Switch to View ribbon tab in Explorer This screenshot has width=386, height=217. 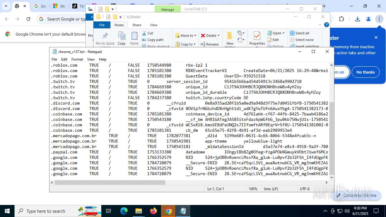(x=154, y=25)
